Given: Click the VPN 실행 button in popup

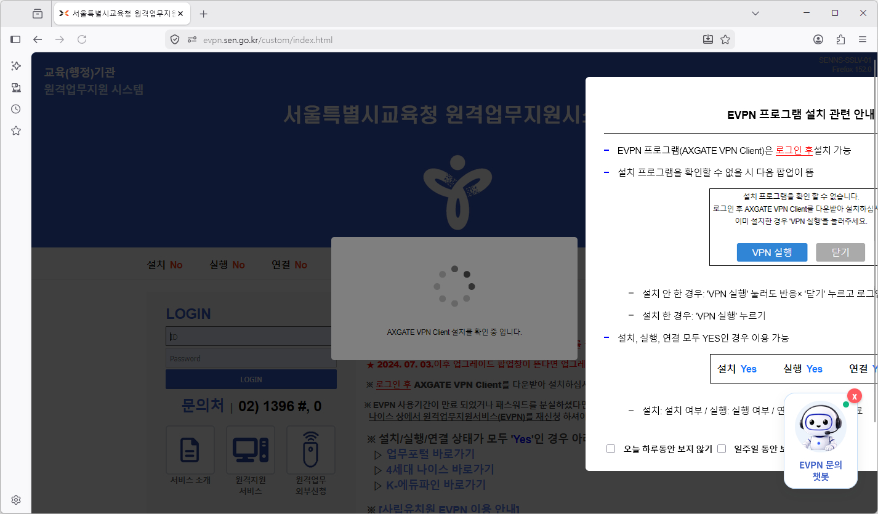Looking at the screenshot, I should coord(772,252).
